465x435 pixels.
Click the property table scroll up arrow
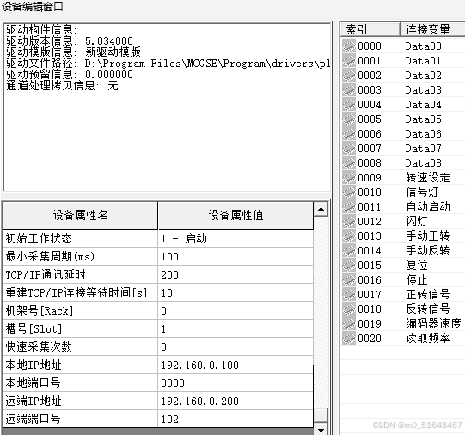(321, 210)
